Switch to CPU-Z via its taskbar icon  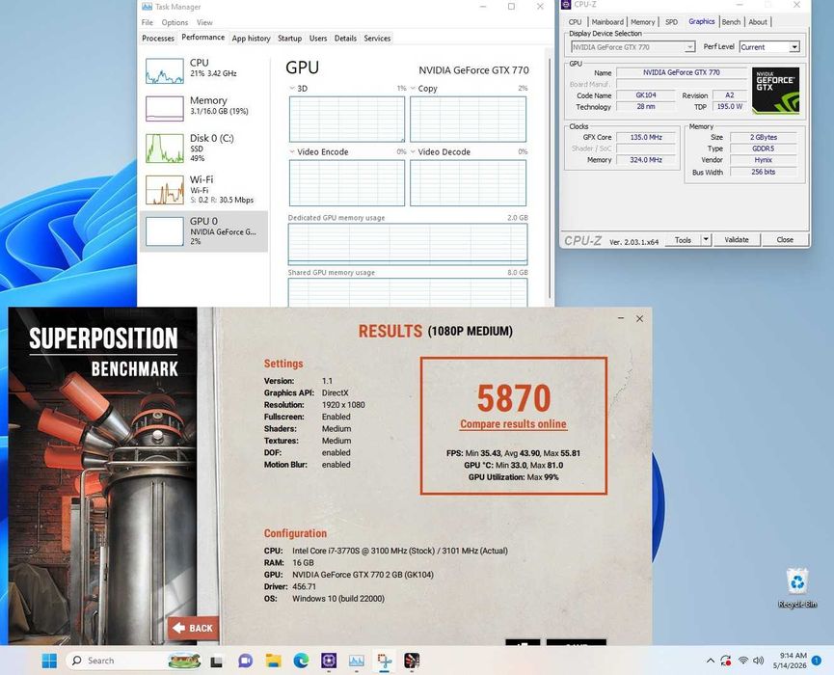pos(329,661)
